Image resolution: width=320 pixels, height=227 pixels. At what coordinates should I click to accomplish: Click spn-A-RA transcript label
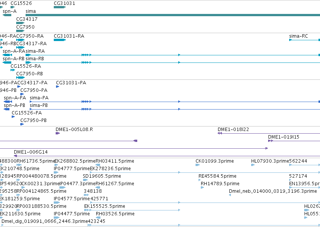[x=14, y=51]
